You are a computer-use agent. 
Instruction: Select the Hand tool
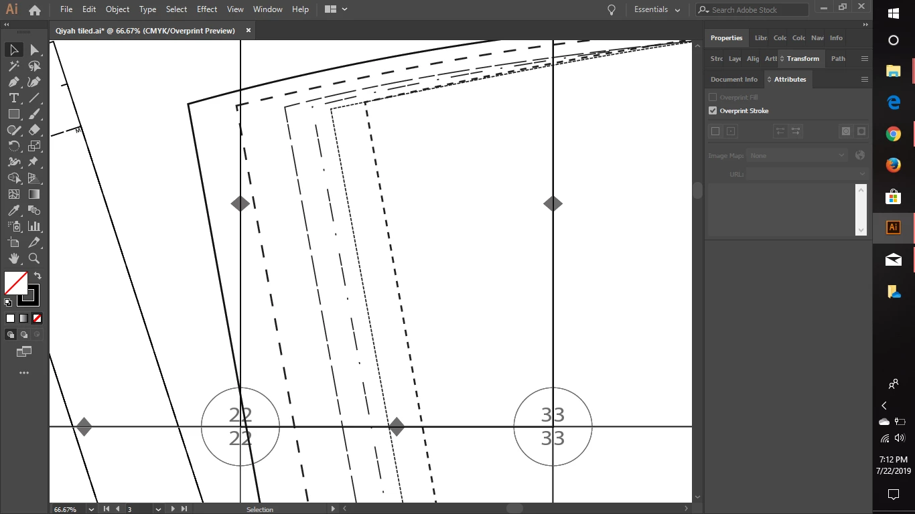tap(13, 258)
